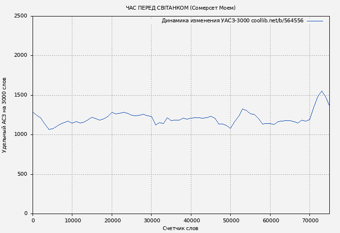Click the 60000 x-axis tick label
The image size is (340, 233).
point(270,220)
